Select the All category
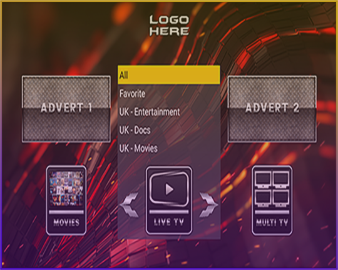 point(169,75)
